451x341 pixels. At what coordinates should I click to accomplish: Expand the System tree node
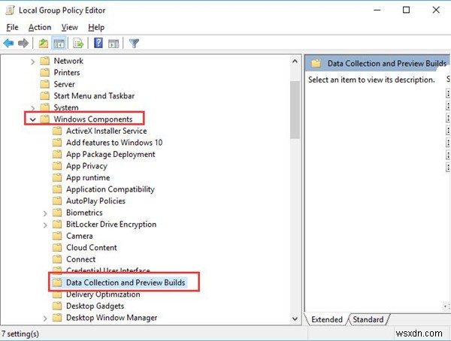click(33, 108)
